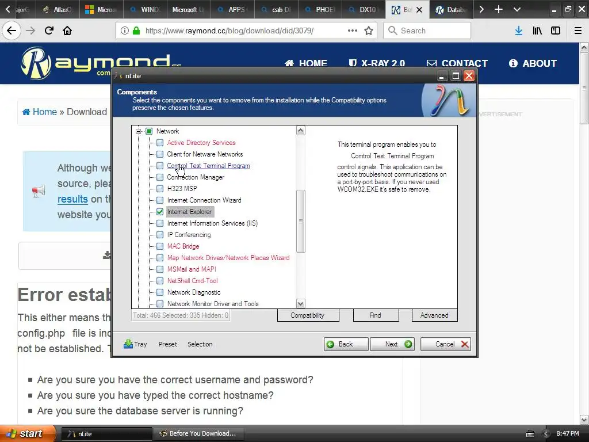The height and width of the screenshot is (442, 589).
Task: Switch to the nLite taskbar button
Action: (106, 434)
